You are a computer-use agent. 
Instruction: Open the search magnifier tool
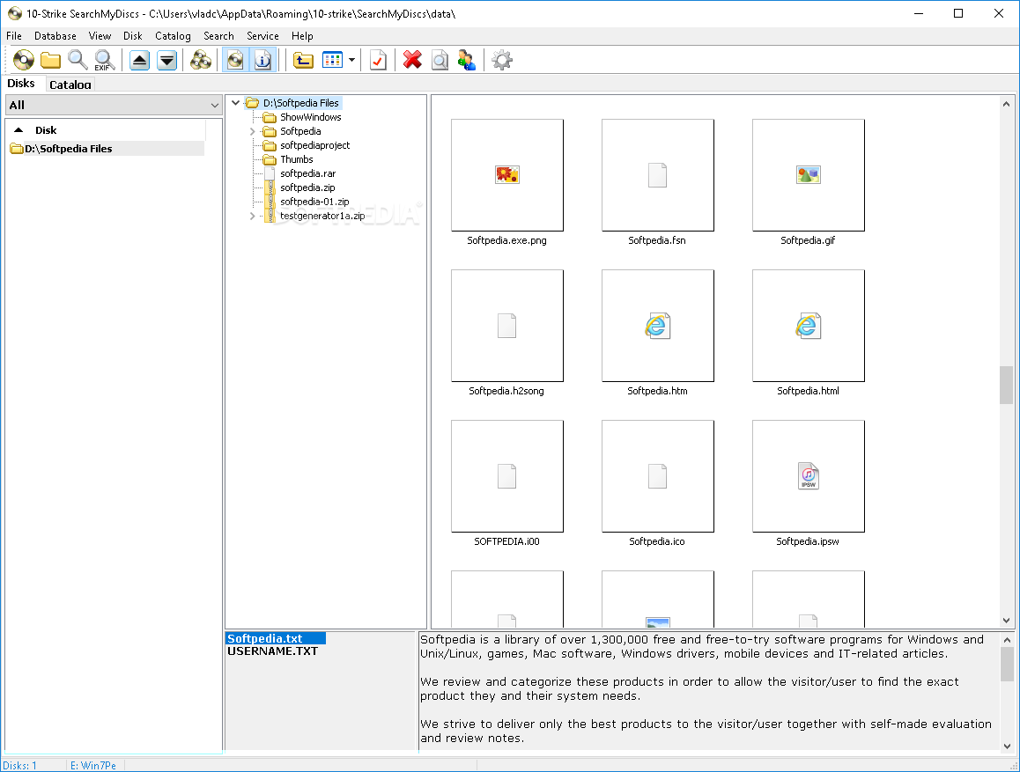[x=78, y=61]
